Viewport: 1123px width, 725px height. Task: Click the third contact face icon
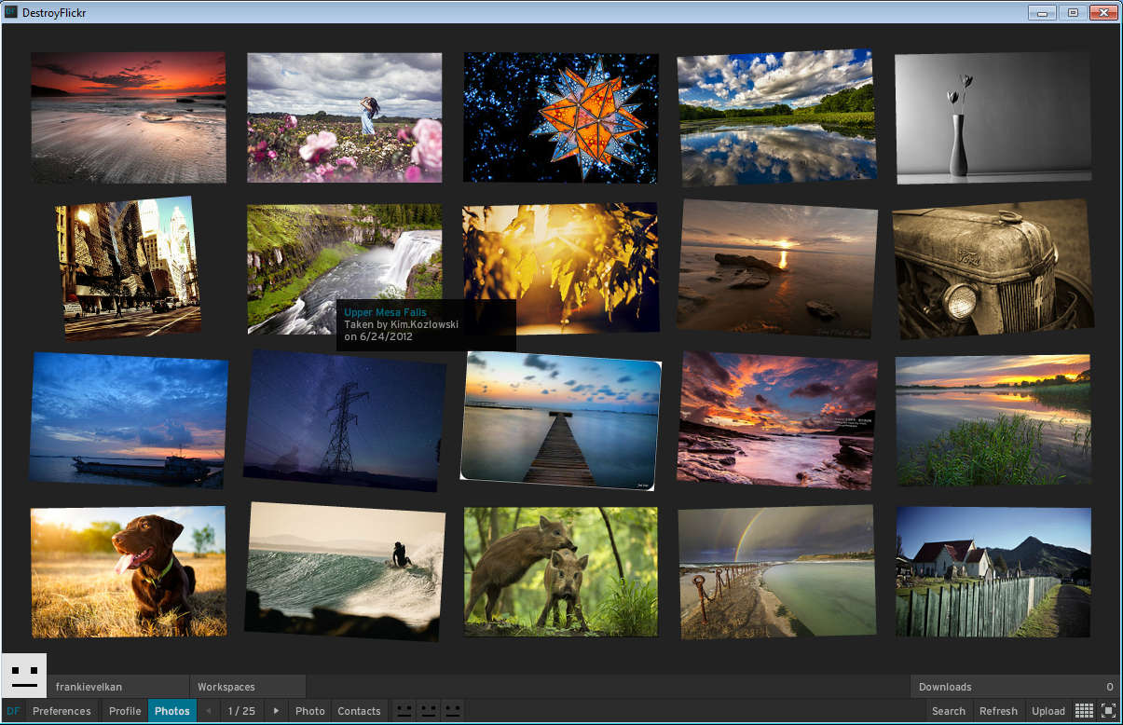click(452, 711)
